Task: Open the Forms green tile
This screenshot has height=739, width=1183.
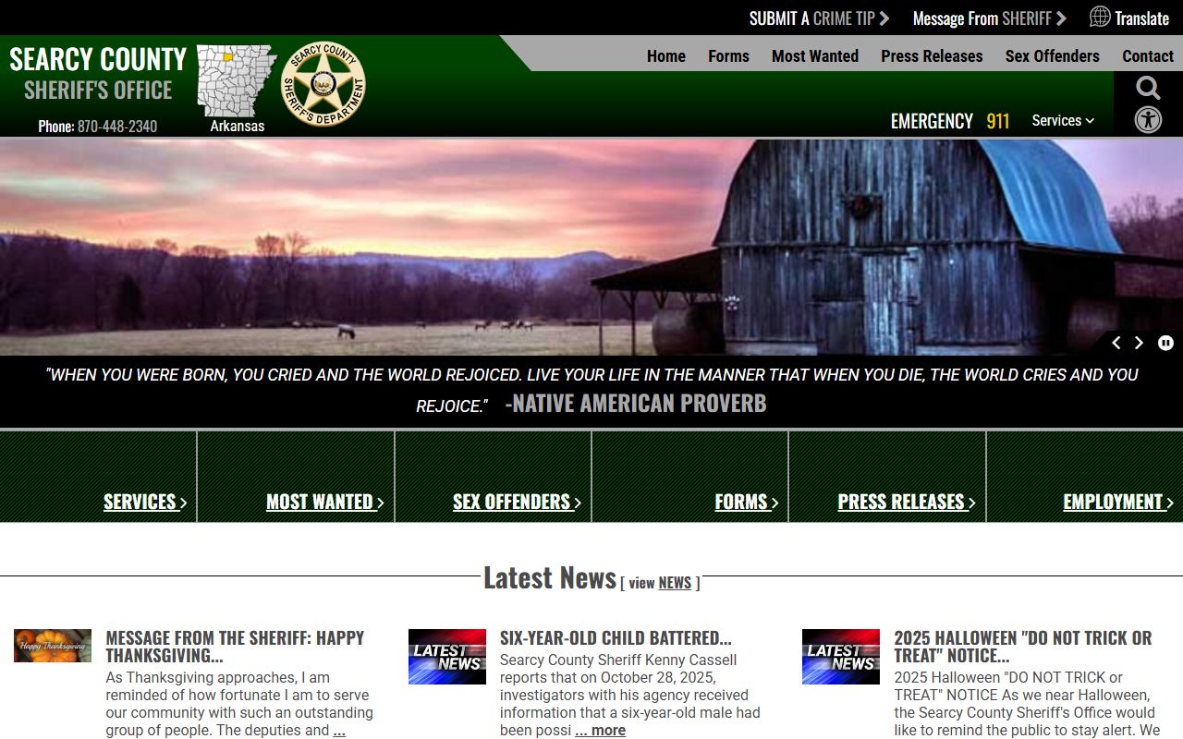Action: (x=746, y=502)
